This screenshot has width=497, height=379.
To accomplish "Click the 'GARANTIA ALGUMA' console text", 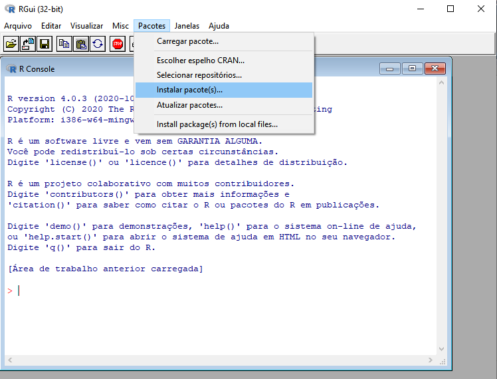I will point(217,141).
